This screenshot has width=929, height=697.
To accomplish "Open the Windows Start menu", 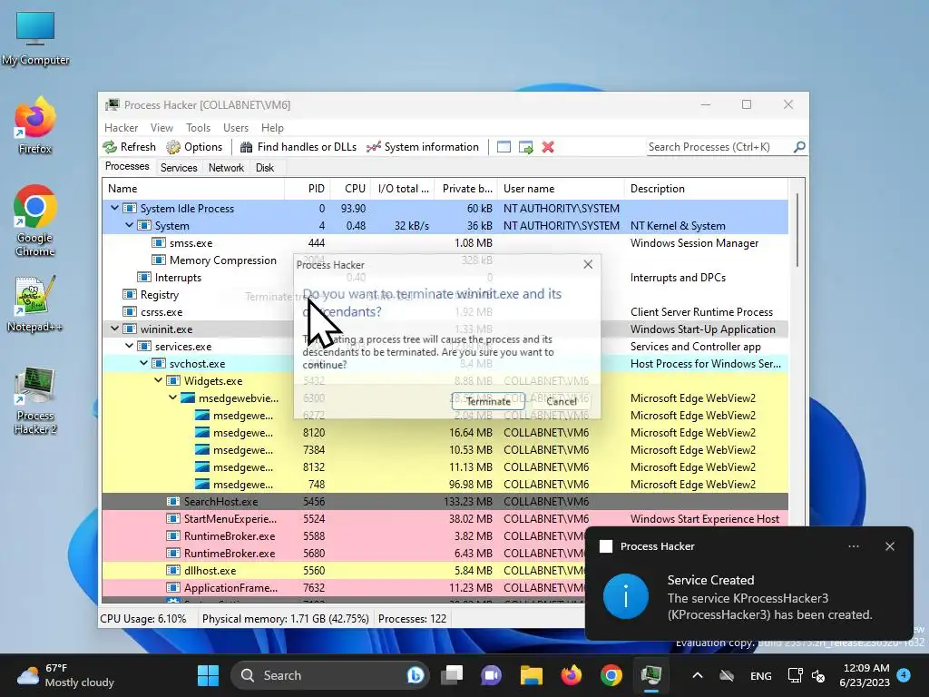I will click(208, 675).
